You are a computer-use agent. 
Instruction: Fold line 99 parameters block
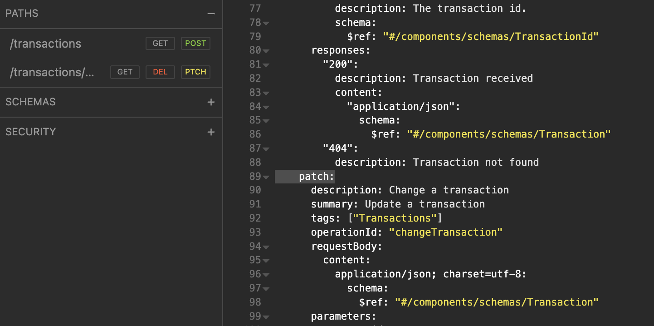pos(266,317)
